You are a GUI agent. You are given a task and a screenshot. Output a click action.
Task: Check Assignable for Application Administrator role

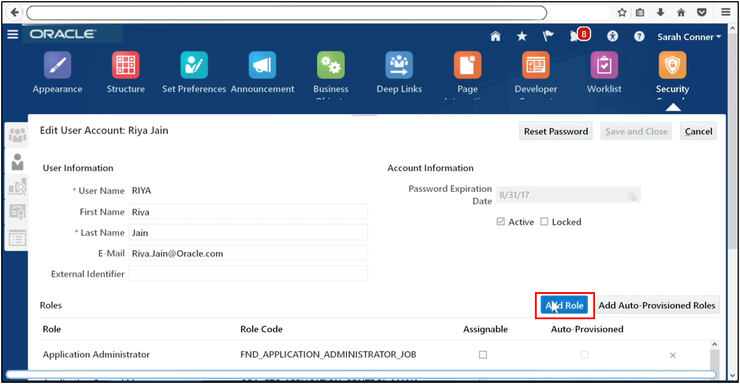pos(483,354)
